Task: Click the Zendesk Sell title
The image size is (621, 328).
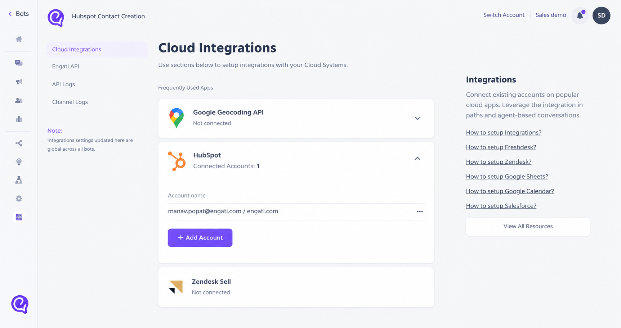Action: point(211,282)
